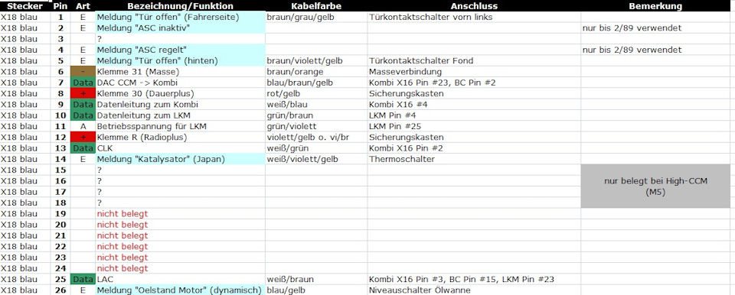
Task: Select green "Data" cell in pin 10 row
Action: pos(83,115)
